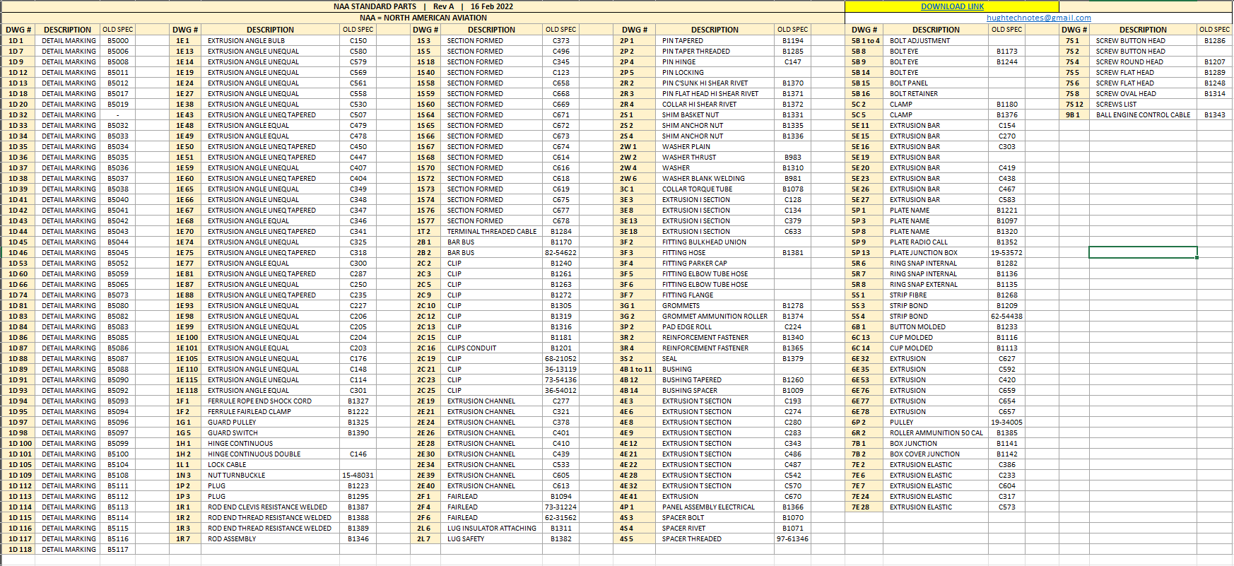Click the SCREWS LIST description cell
1234x566 pixels.
point(1116,104)
